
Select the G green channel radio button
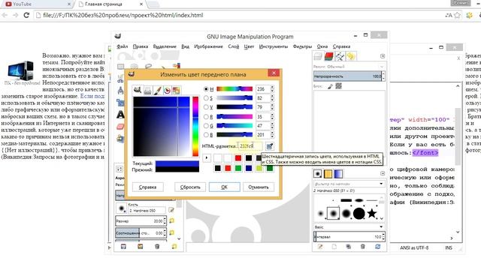tap(206, 125)
